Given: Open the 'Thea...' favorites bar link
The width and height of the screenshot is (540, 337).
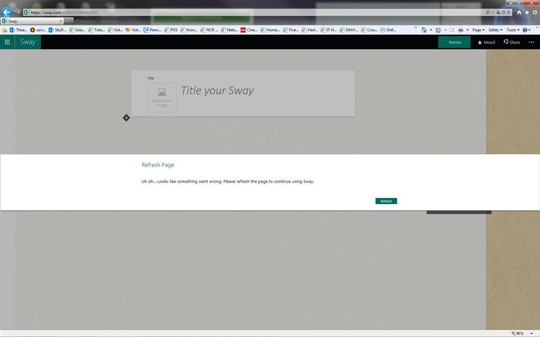Looking at the screenshot, I should (18, 30).
